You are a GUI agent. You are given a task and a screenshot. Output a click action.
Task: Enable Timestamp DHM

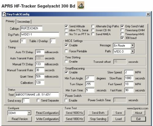(122, 30)
